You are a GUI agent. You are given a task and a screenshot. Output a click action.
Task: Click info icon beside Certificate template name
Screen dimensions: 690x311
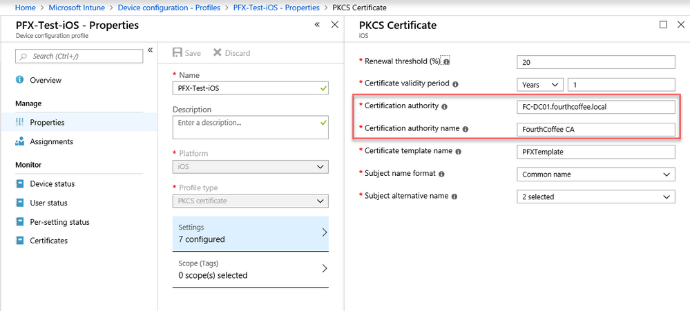coord(458,152)
